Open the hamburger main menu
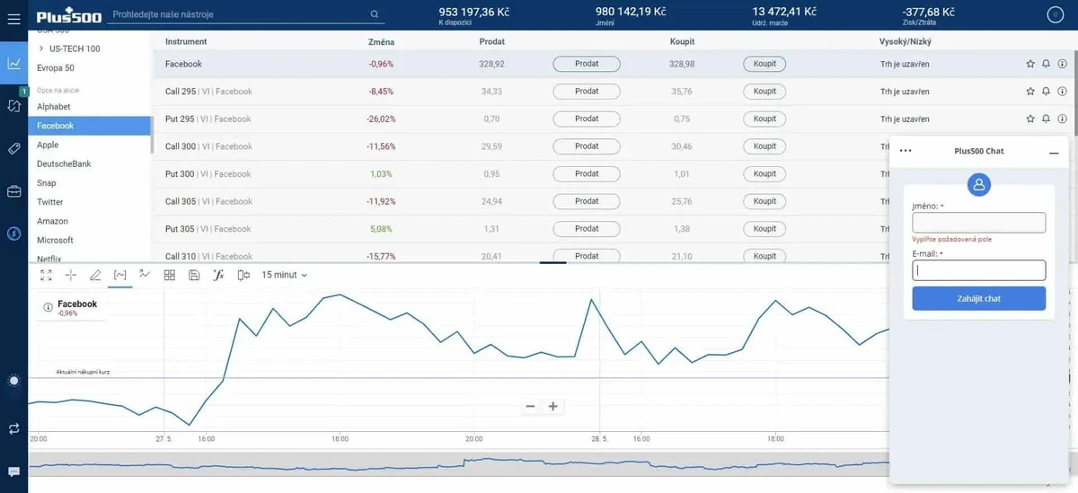 13,19
